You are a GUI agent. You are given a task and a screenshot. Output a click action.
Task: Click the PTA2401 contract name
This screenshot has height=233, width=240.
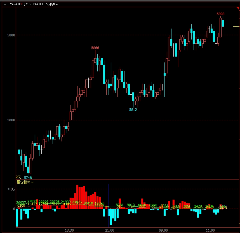coord(13,4)
